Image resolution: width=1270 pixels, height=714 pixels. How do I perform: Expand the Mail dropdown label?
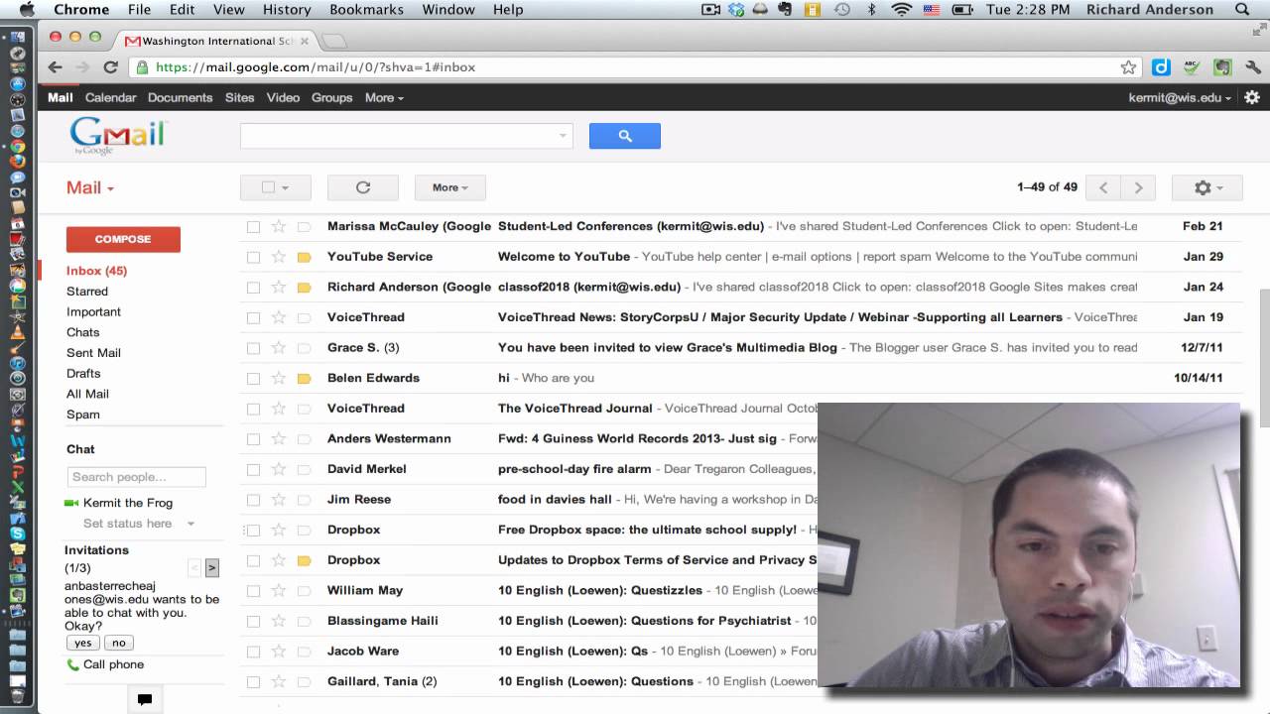(x=90, y=187)
